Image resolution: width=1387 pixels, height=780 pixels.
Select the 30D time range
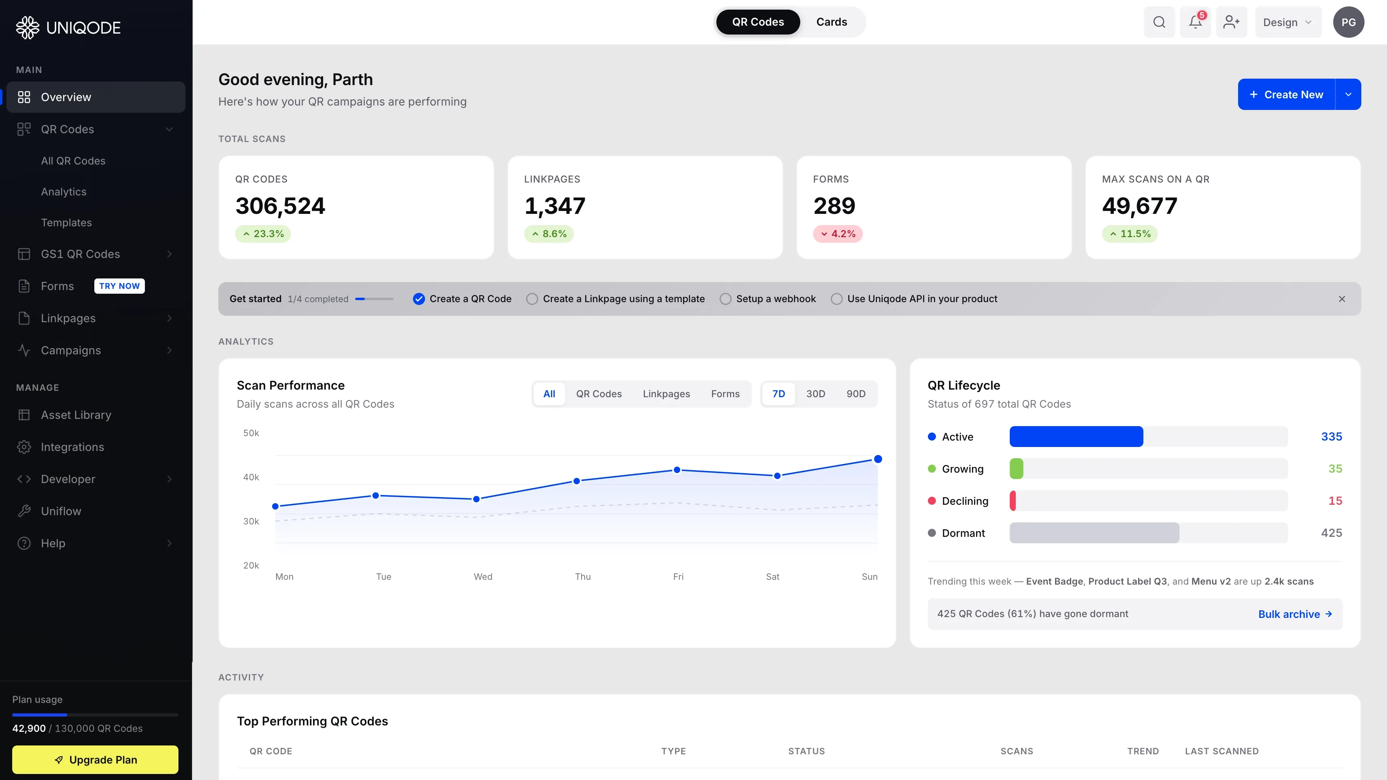click(816, 394)
